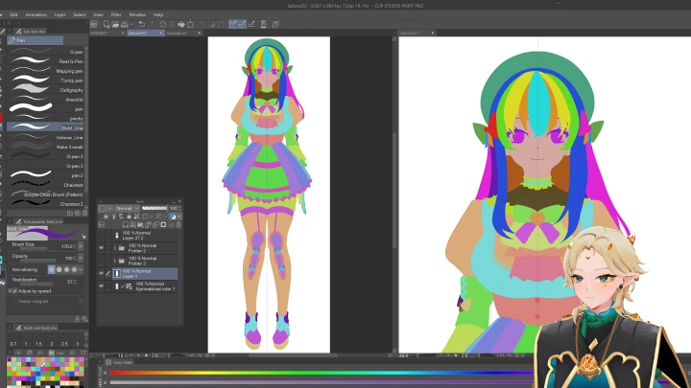The height and width of the screenshot is (388, 691).
Task: Create a new layer folder icon
Action: coord(140,225)
